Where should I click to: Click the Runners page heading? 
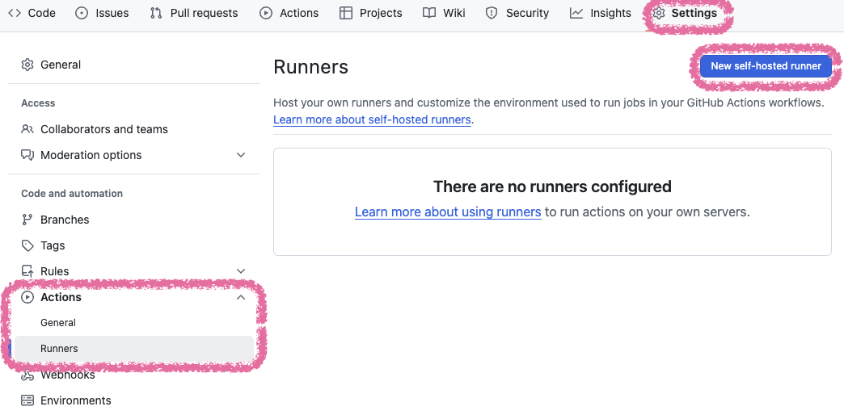pyautogui.click(x=310, y=67)
